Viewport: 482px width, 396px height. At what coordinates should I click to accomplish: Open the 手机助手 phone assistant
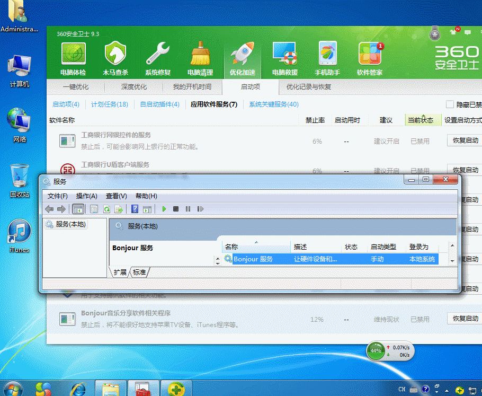click(x=327, y=59)
